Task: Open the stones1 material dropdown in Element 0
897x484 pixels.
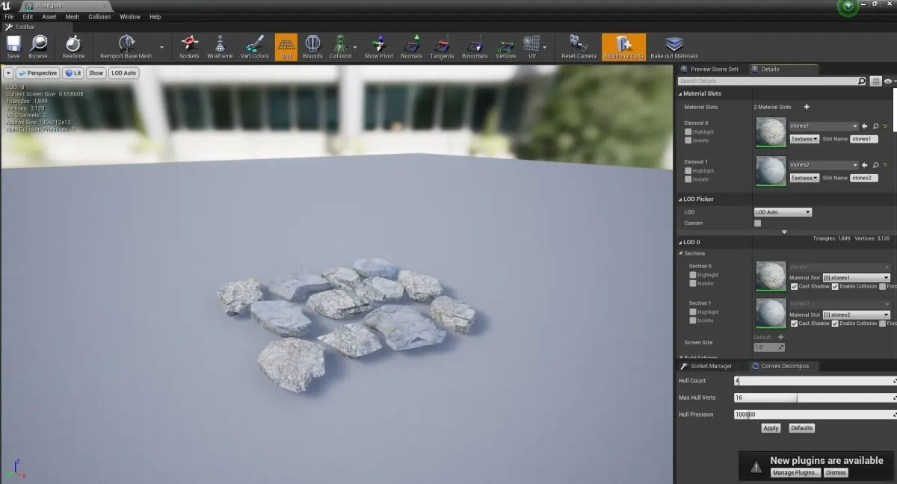Action: pos(824,126)
